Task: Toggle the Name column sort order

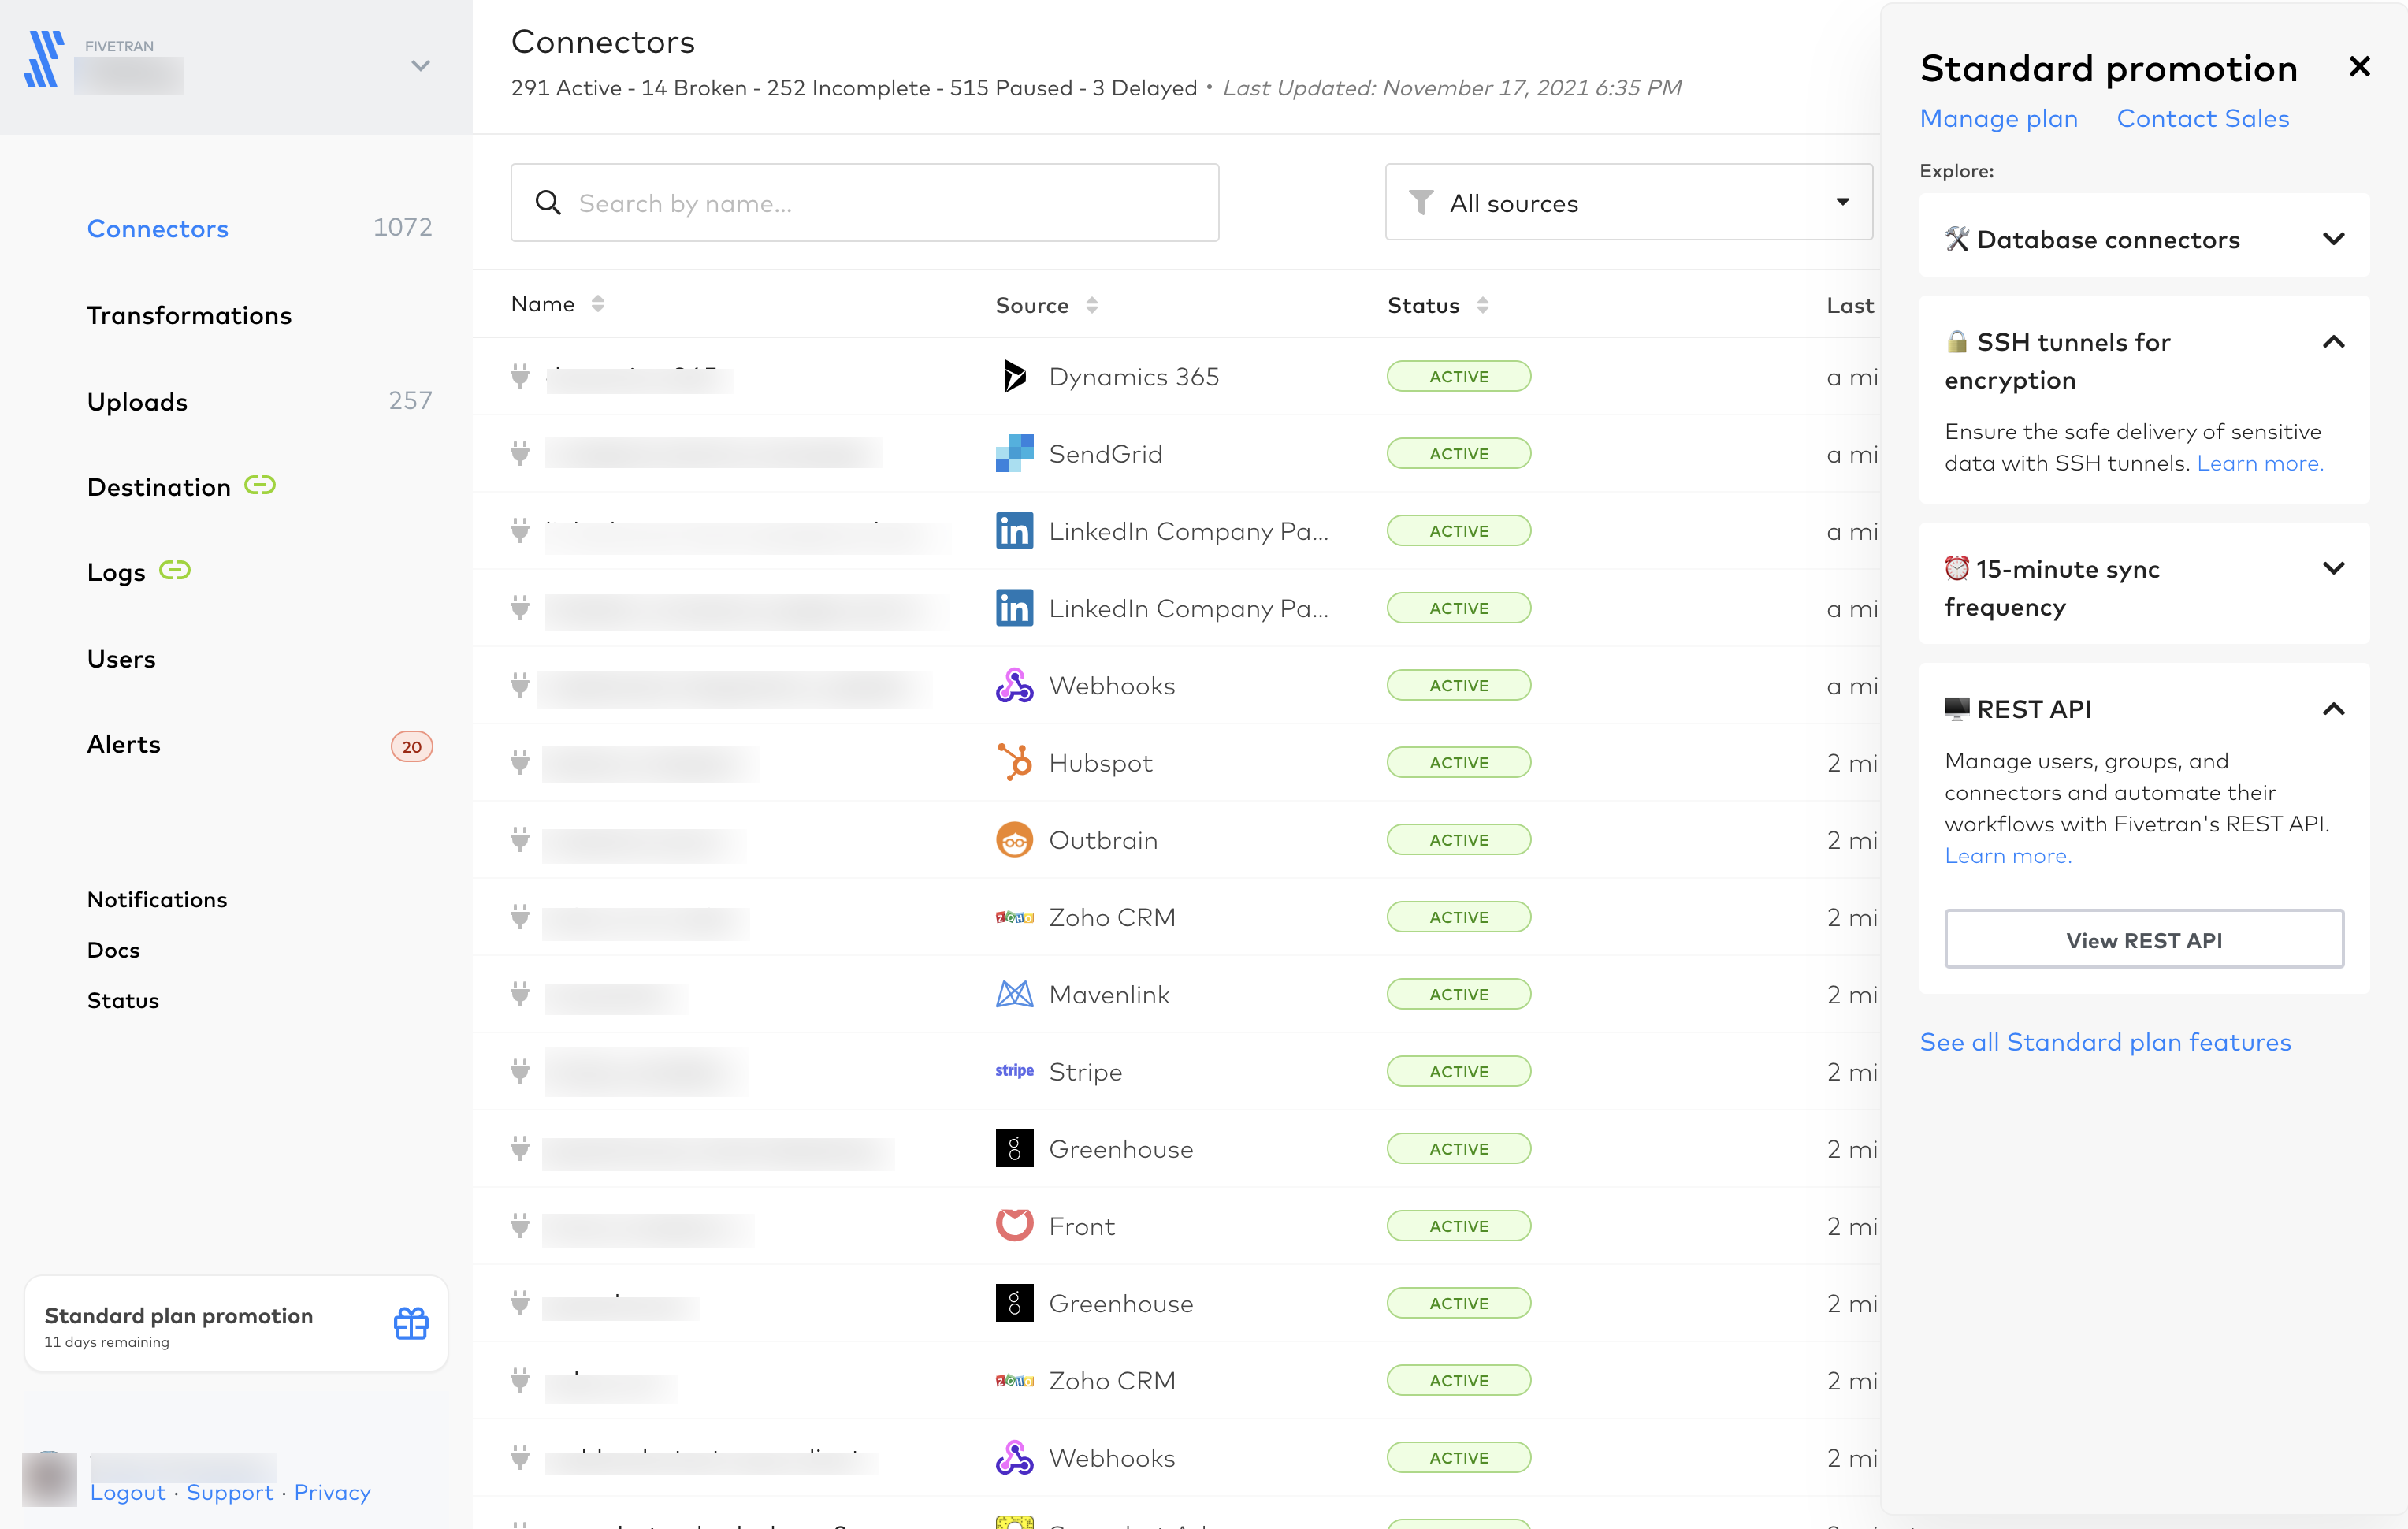Action: (595, 303)
